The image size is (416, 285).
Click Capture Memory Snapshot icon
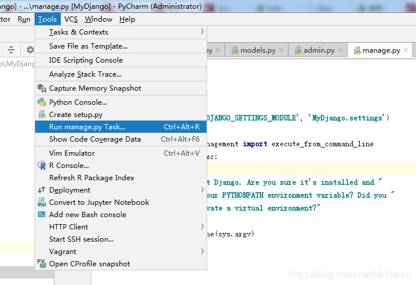coord(42,88)
